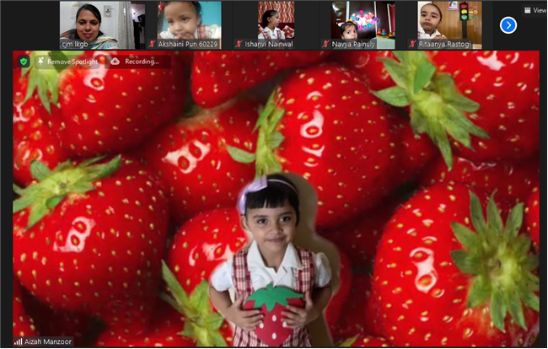The image size is (548, 349).
Task: Click muted mic icon beside Navya Painuly
Action: pyautogui.click(x=325, y=44)
